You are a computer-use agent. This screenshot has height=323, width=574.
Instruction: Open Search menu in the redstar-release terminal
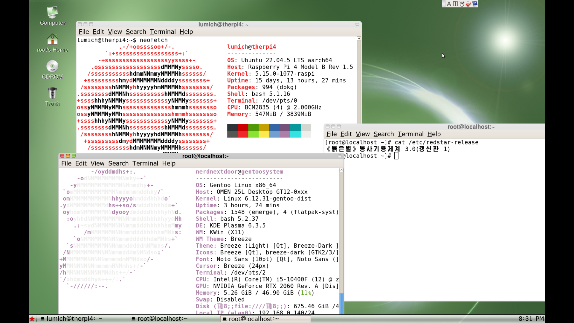pos(384,134)
